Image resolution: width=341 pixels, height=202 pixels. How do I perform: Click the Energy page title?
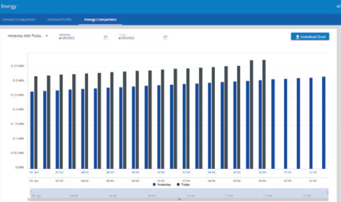(x=9, y=7)
